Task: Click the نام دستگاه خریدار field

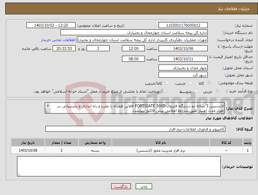Action: click(x=134, y=33)
